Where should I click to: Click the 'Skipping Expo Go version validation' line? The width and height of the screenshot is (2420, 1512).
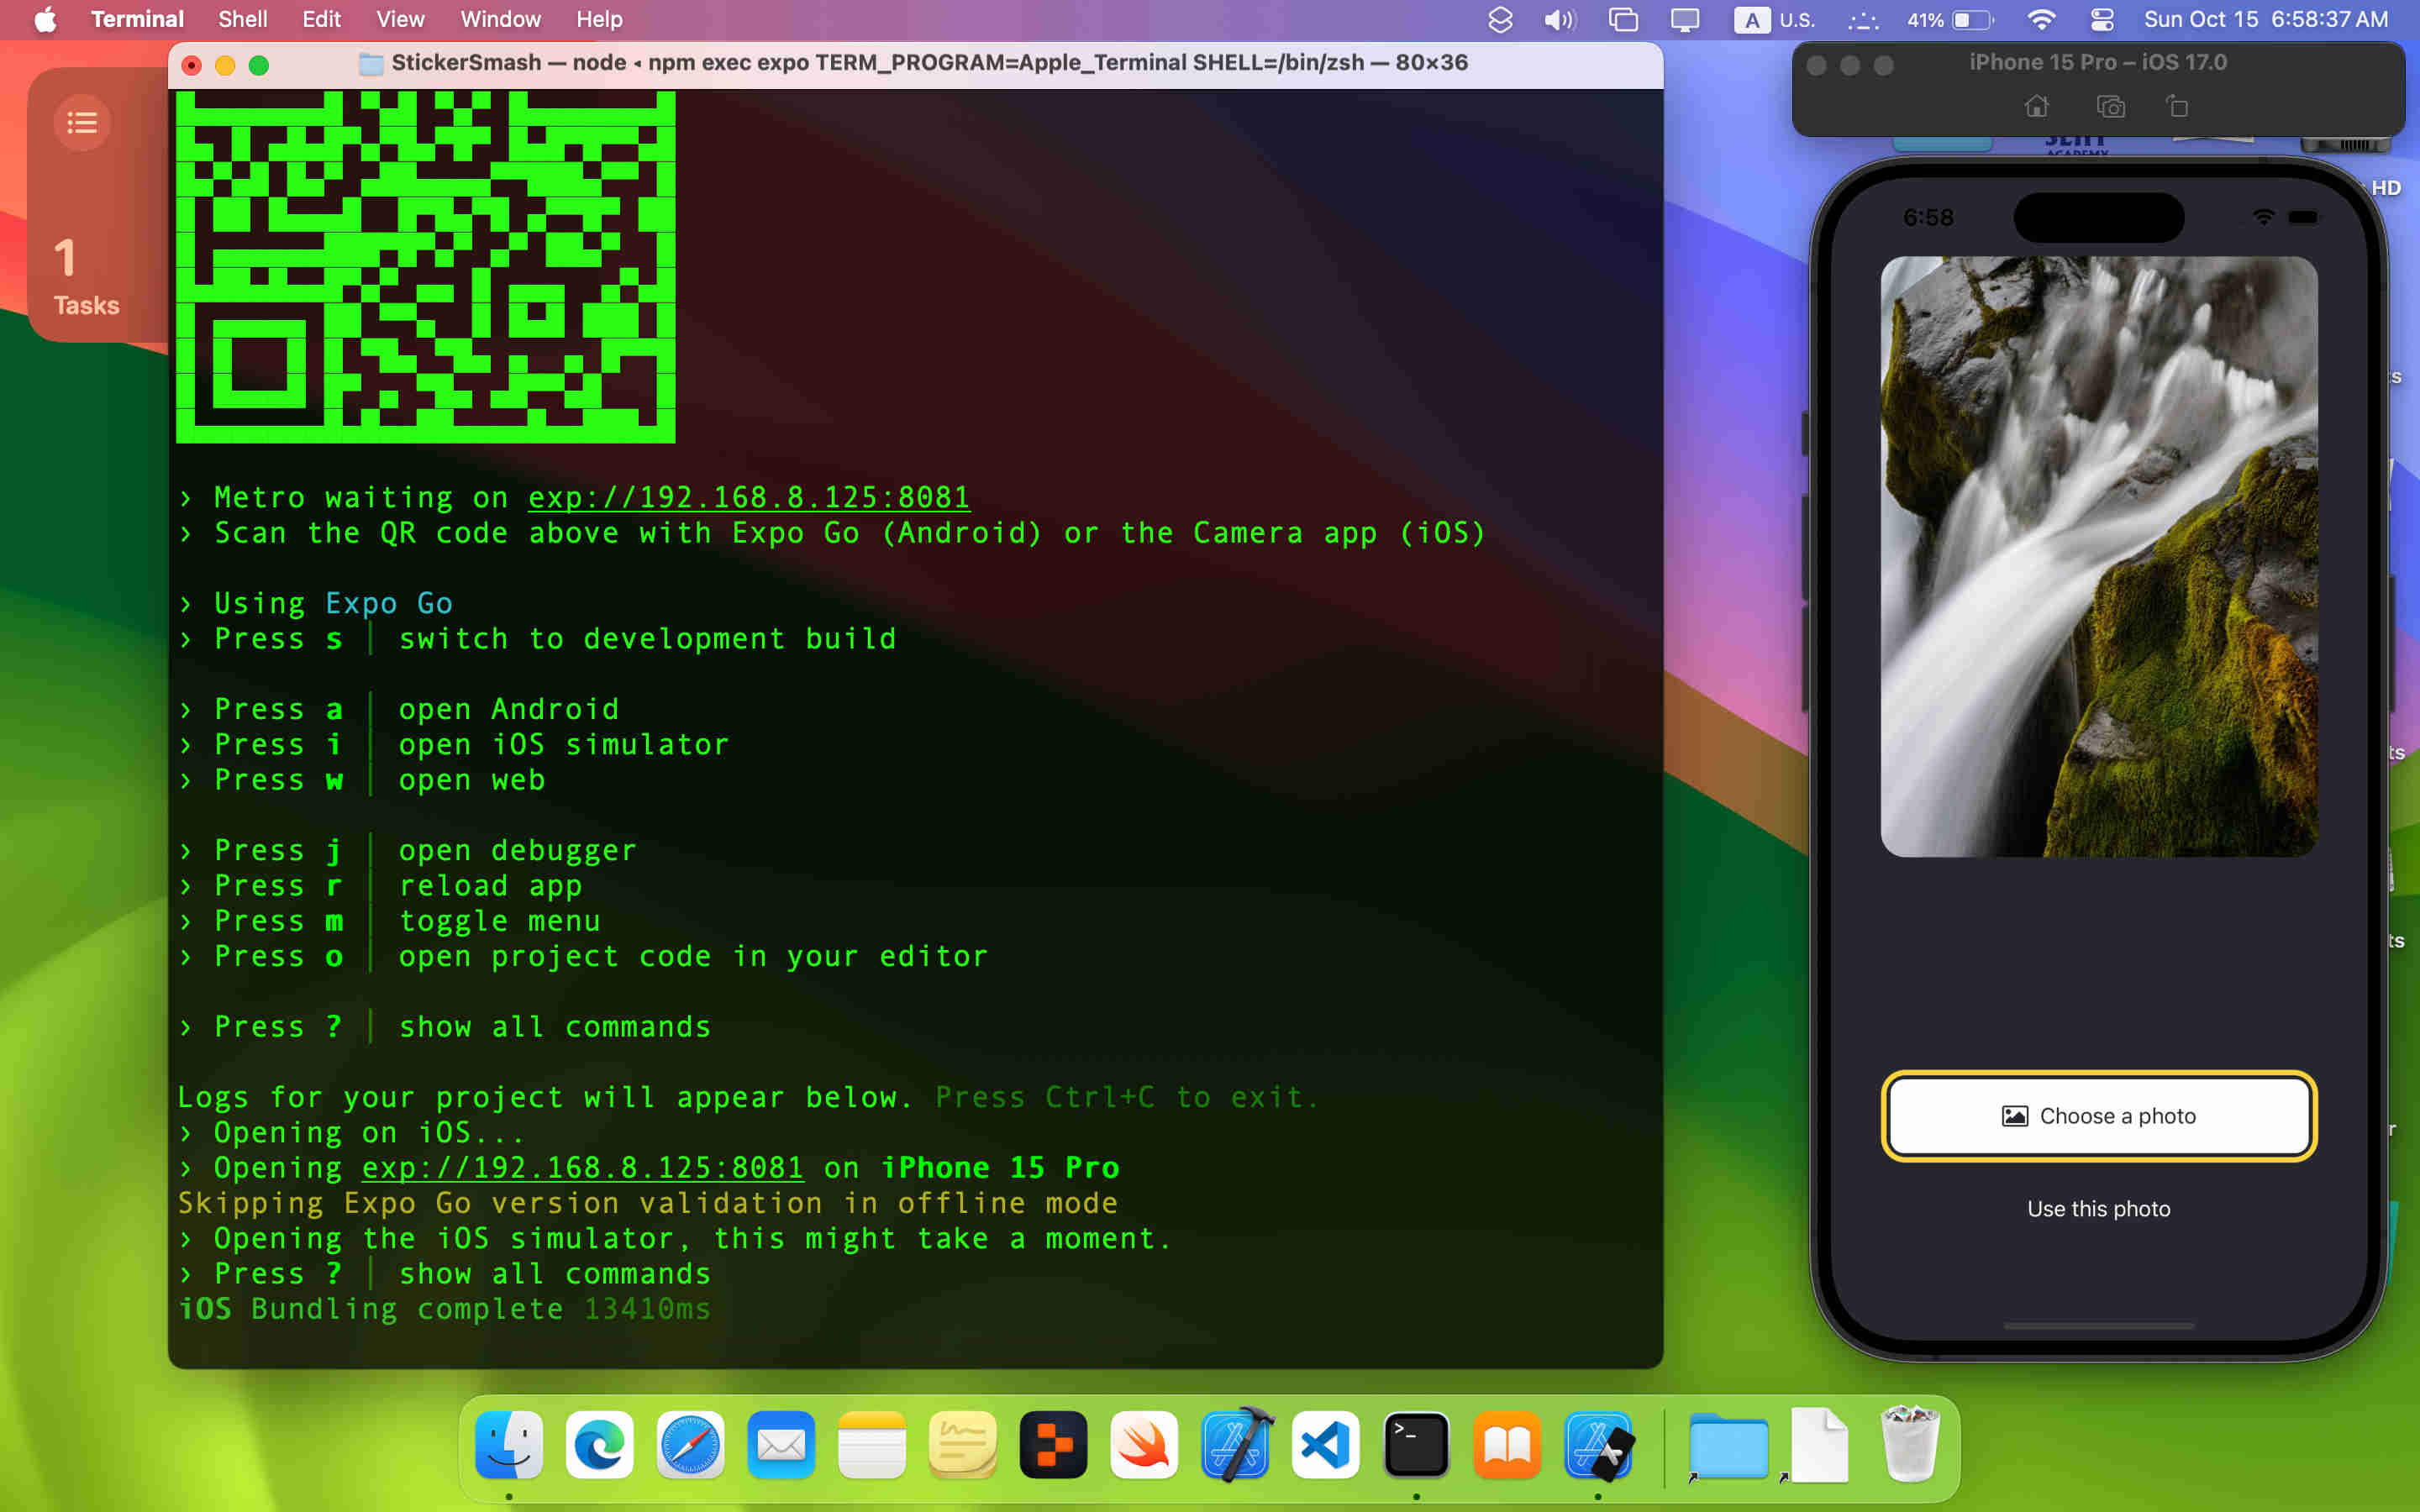648,1202
